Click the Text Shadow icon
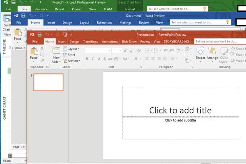246x164 pixels. point(104,59)
